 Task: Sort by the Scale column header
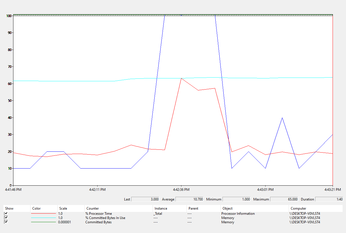click(x=71, y=208)
